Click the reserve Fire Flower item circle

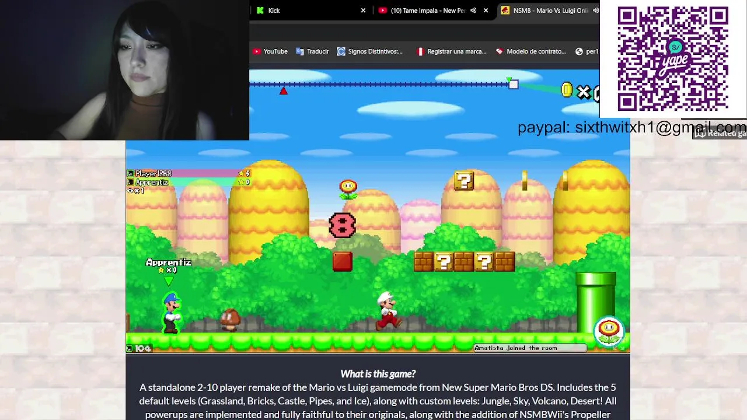pyautogui.click(x=609, y=332)
